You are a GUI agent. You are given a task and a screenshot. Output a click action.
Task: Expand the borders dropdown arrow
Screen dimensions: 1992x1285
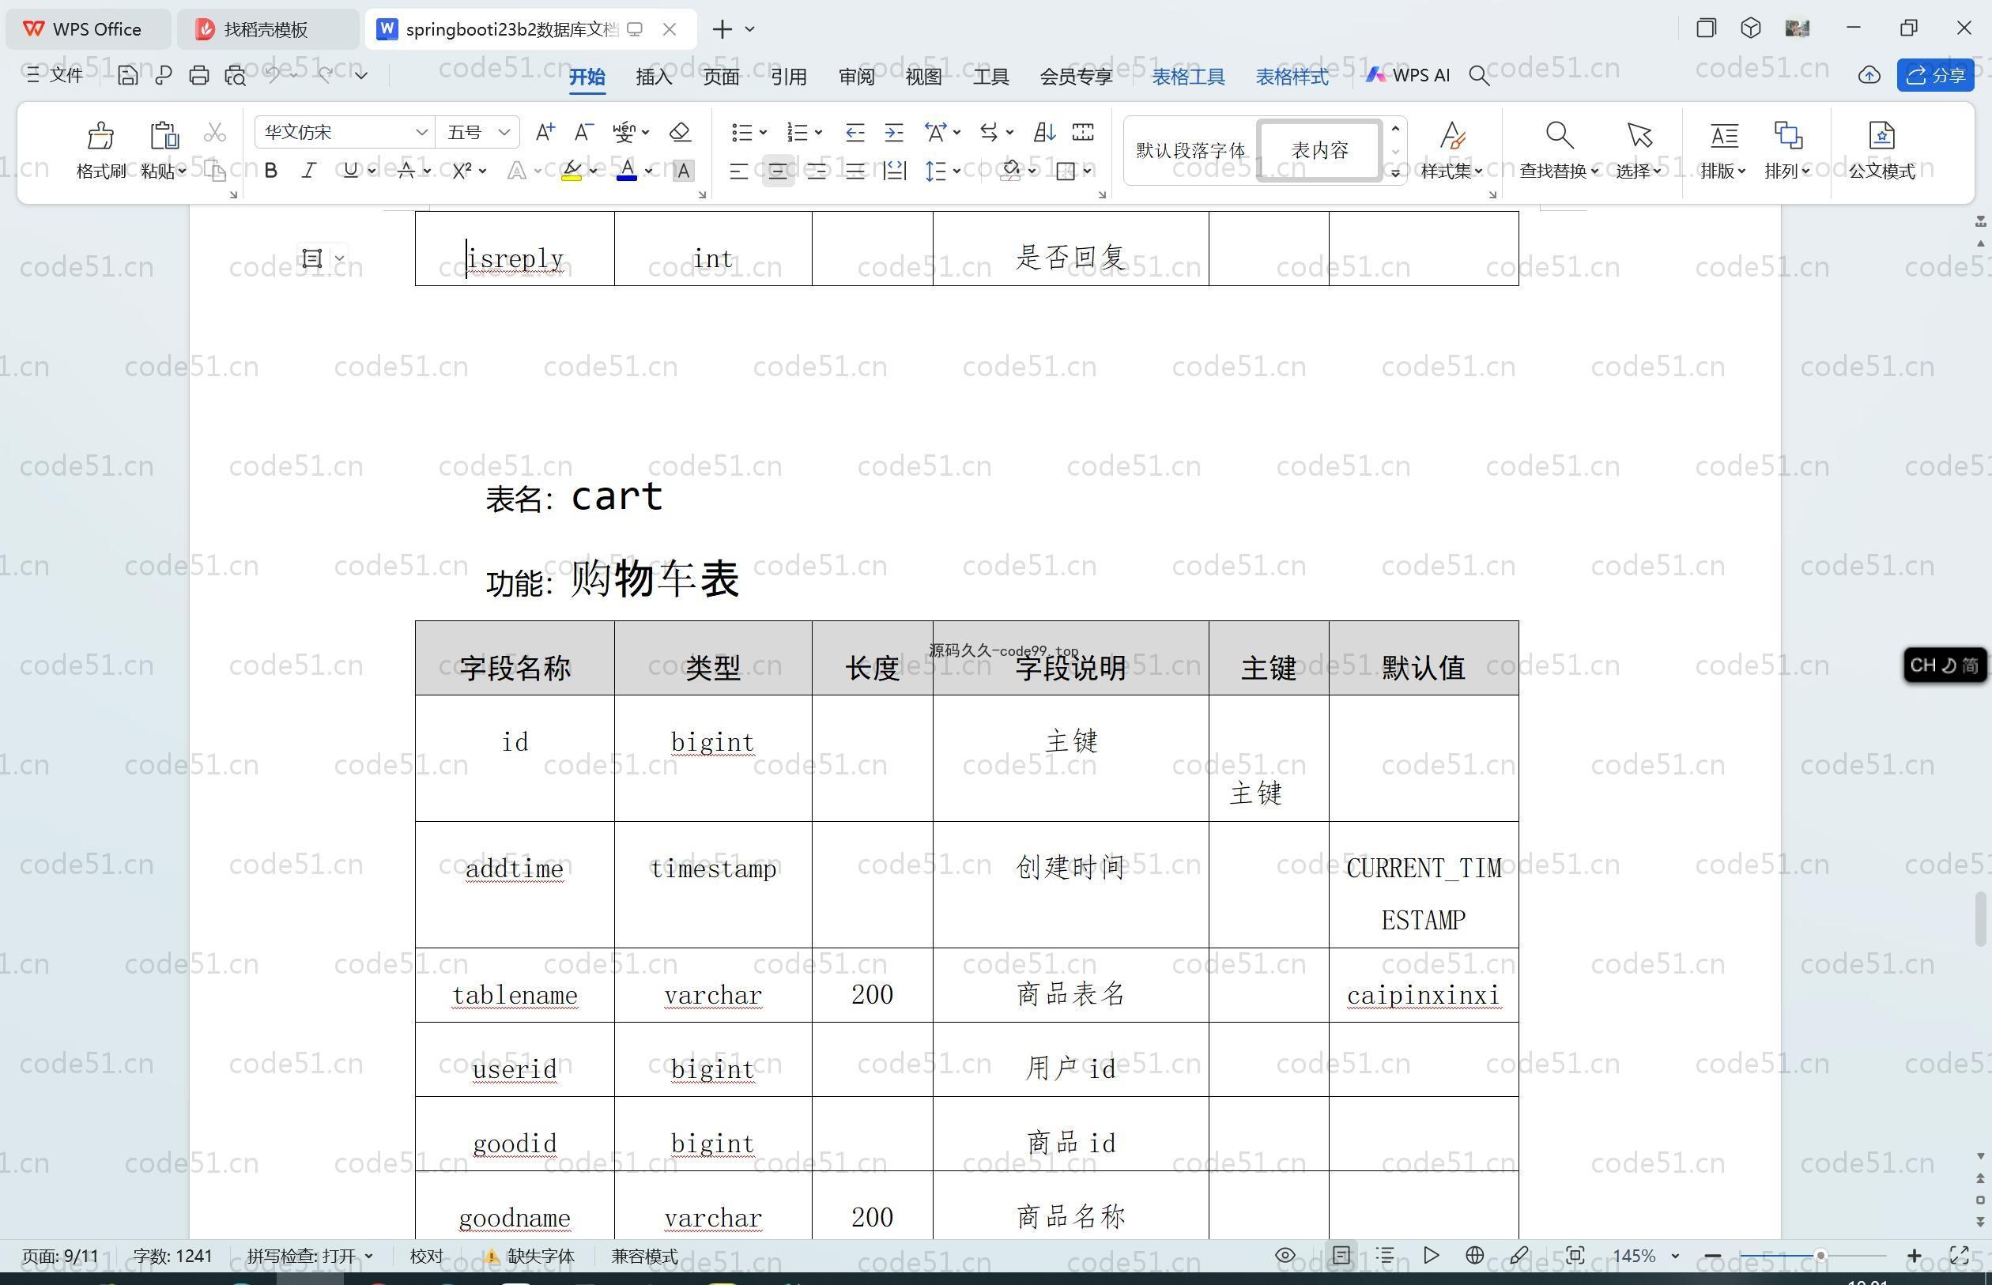click(1088, 171)
